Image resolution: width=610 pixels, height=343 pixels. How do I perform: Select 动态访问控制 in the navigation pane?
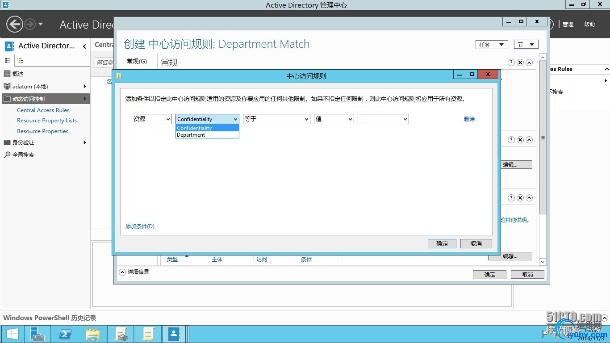pos(45,99)
